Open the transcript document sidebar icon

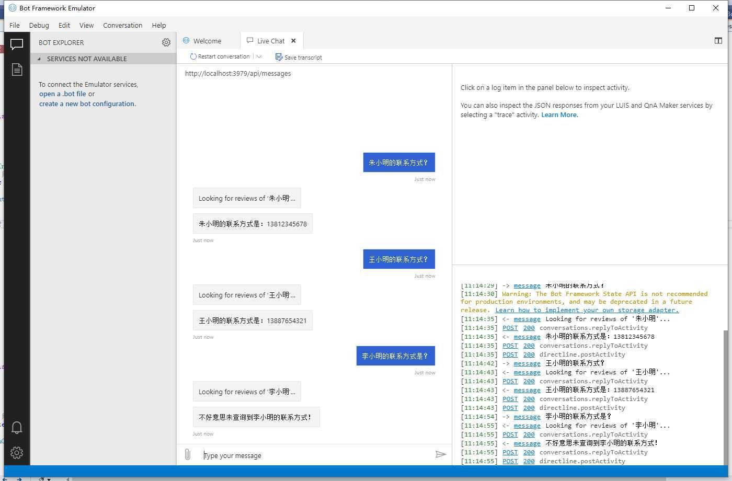tap(17, 70)
